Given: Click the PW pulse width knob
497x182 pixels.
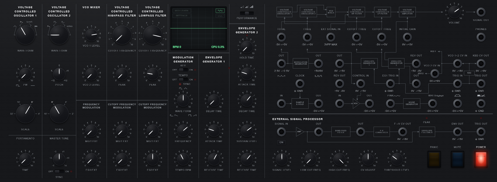Looking at the screenshot, I should pyautogui.click(x=25, y=74).
